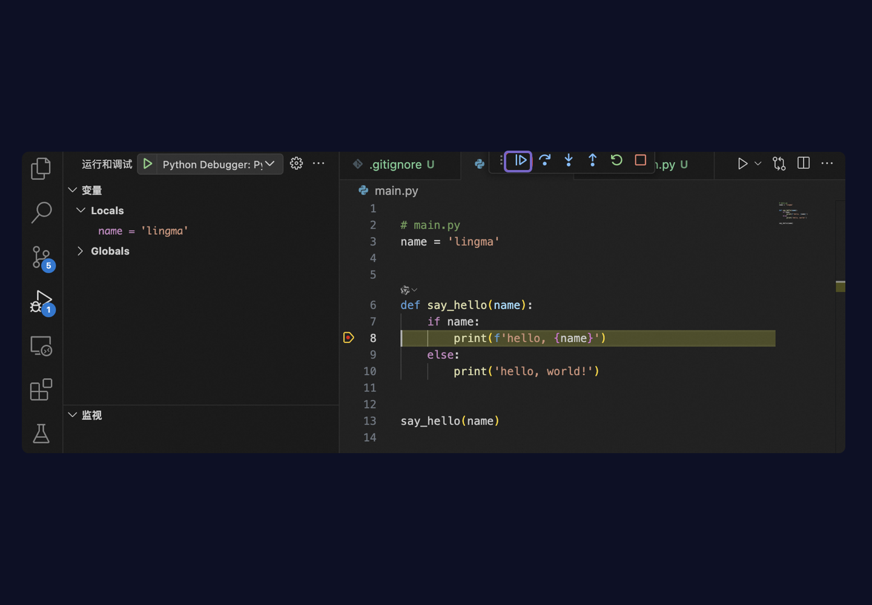872x605 pixels.
Task: Run Python file from editor title
Action: click(742, 163)
